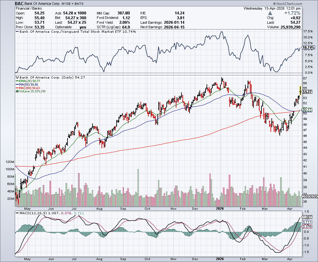This screenshot has height=262, width=318.
Task: Click the 50.77 green flag on the price axis
Action: click(x=307, y=110)
